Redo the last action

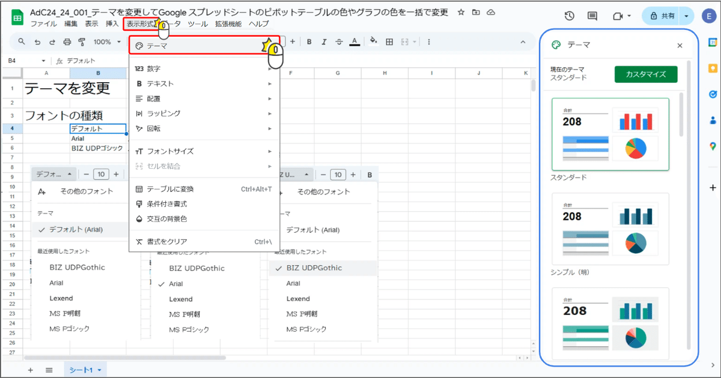tap(52, 42)
